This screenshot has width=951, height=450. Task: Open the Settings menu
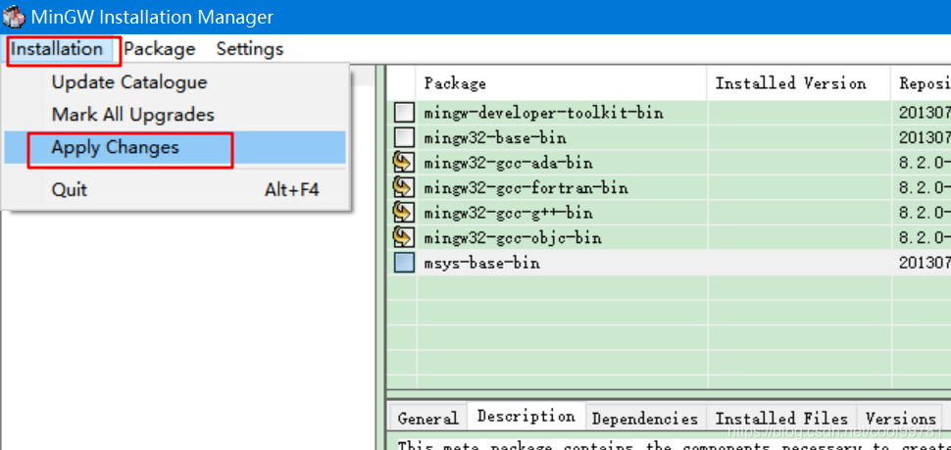pyautogui.click(x=250, y=49)
